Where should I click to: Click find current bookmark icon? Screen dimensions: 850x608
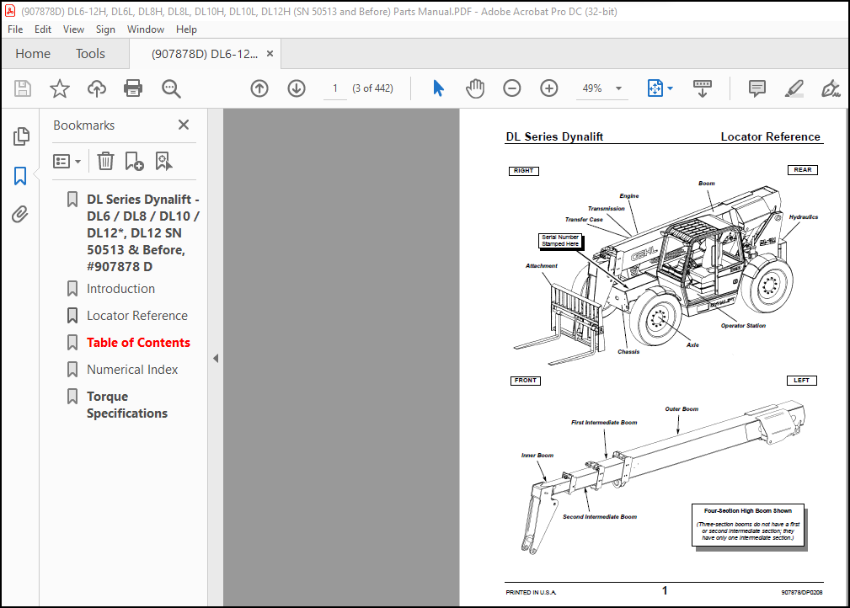pos(163,161)
